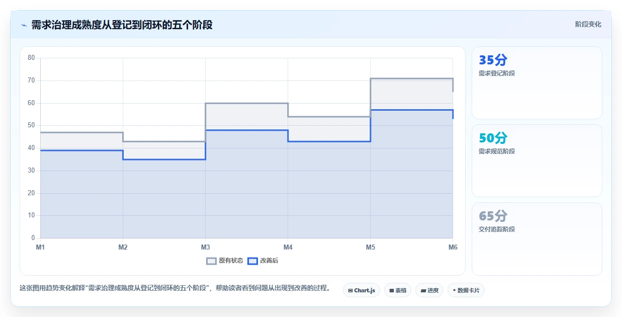Click the 交付追踪阶段 label
This screenshot has height=317, width=622.
click(497, 229)
